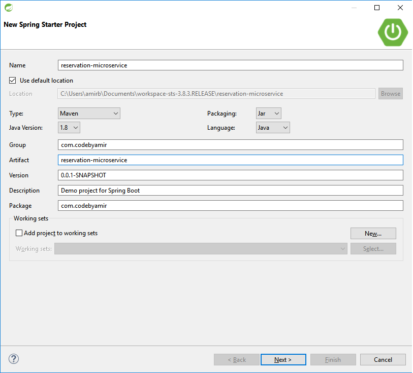Enable Add project to working sets

19,233
